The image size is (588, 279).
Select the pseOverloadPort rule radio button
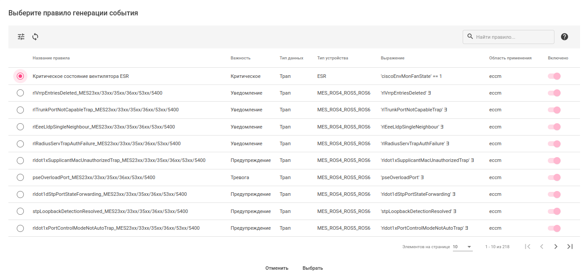click(x=20, y=177)
